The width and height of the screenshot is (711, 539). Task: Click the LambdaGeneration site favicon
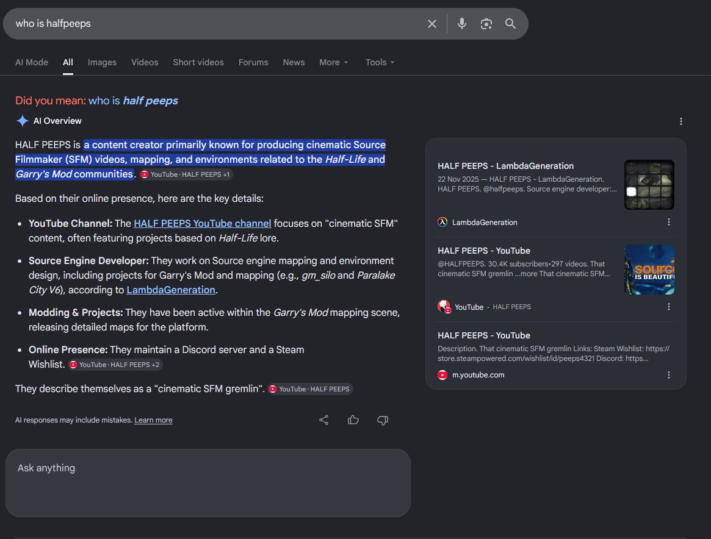[442, 222]
